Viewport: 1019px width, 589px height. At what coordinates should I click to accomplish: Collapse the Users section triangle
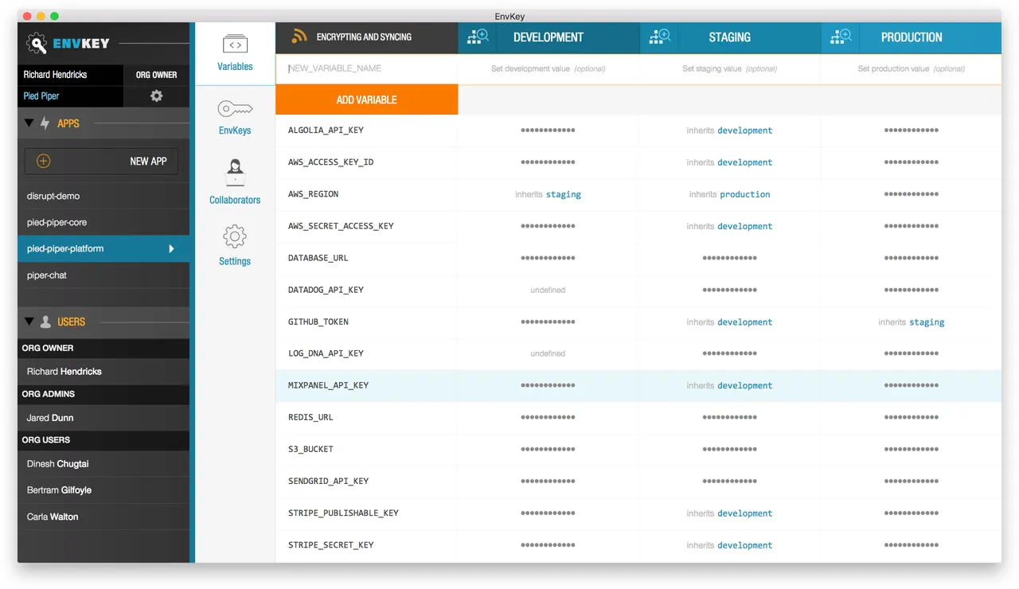pyautogui.click(x=29, y=322)
